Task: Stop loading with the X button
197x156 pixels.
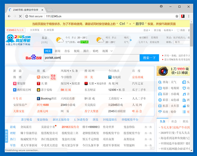Action: pyautogui.click(x=20, y=16)
